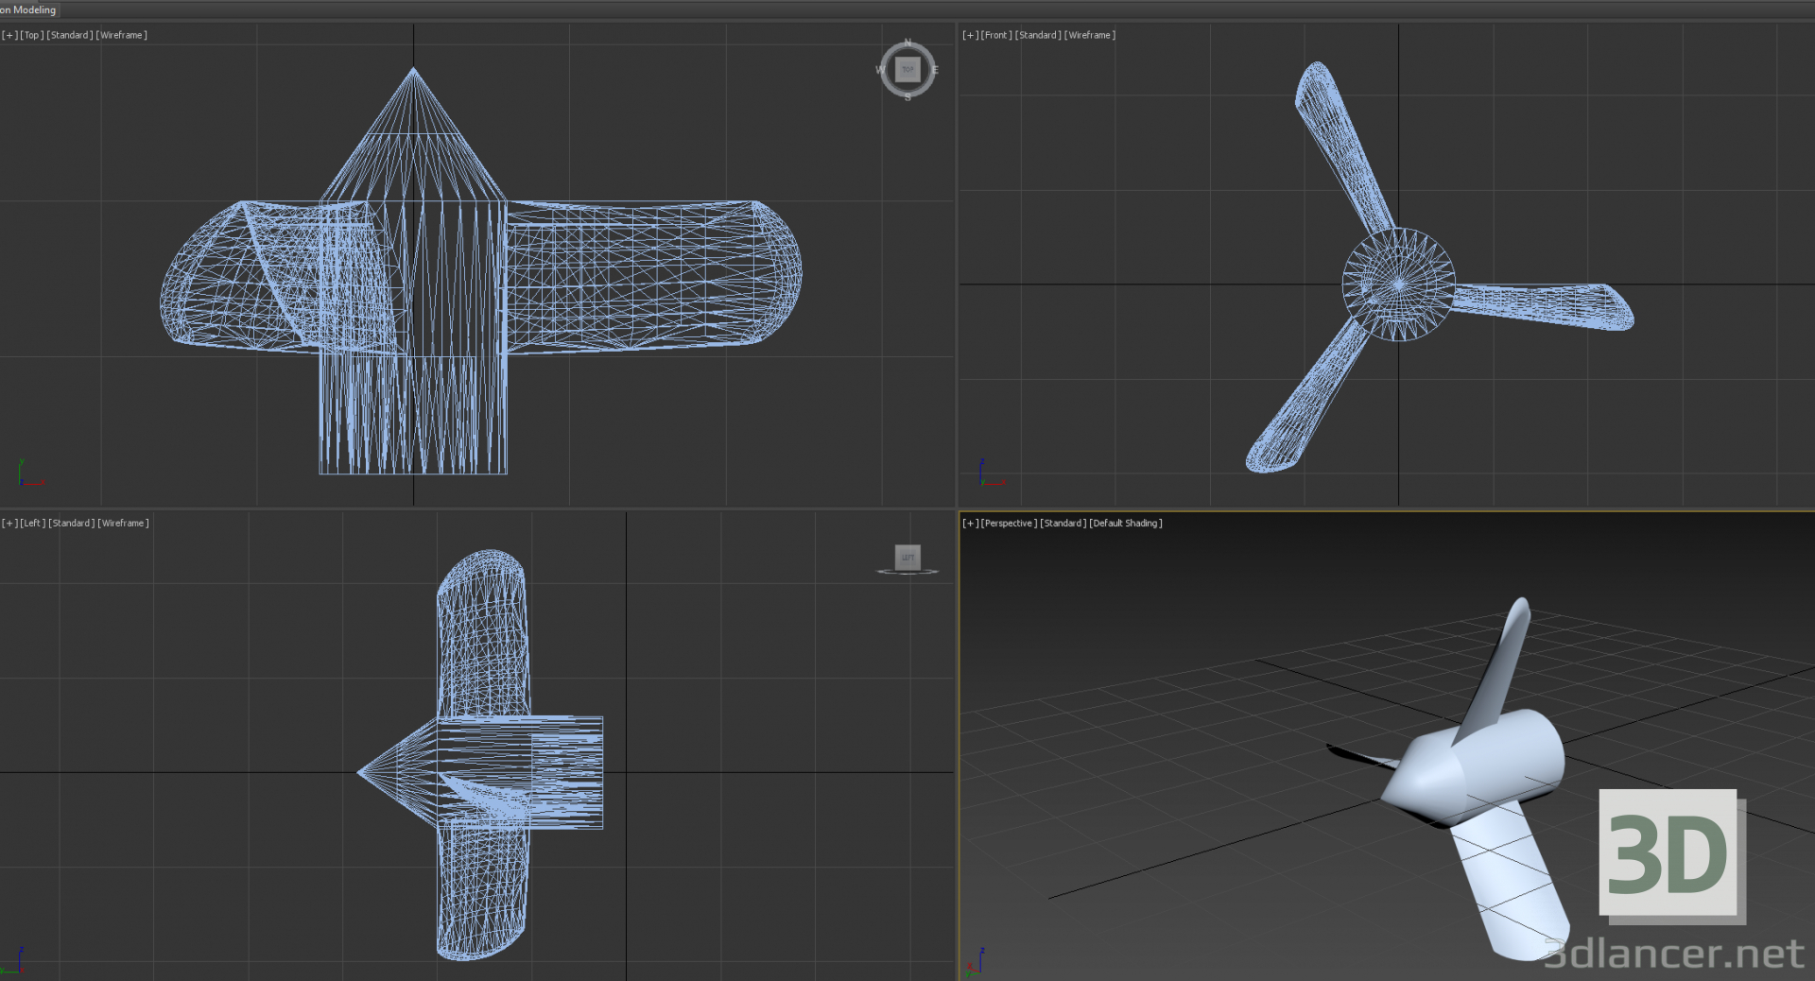This screenshot has height=981, width=1815.
Task: Open the [Top] point-of-view viewport menu
Action: 30,35
